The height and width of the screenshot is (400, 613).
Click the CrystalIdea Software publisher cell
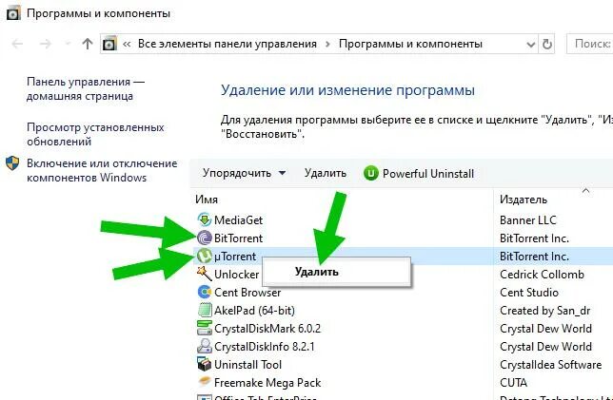[550, 365]
